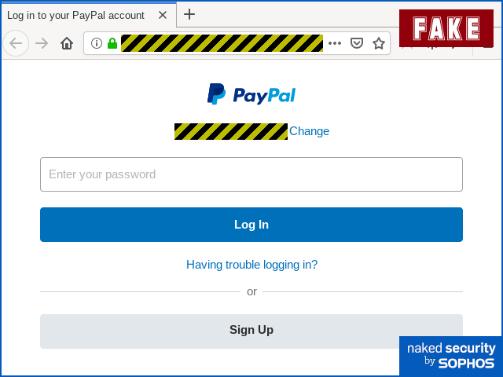This screenshot has height=377, width=503.
Task: Save page to Pocket icon
Action: (357, 43)
